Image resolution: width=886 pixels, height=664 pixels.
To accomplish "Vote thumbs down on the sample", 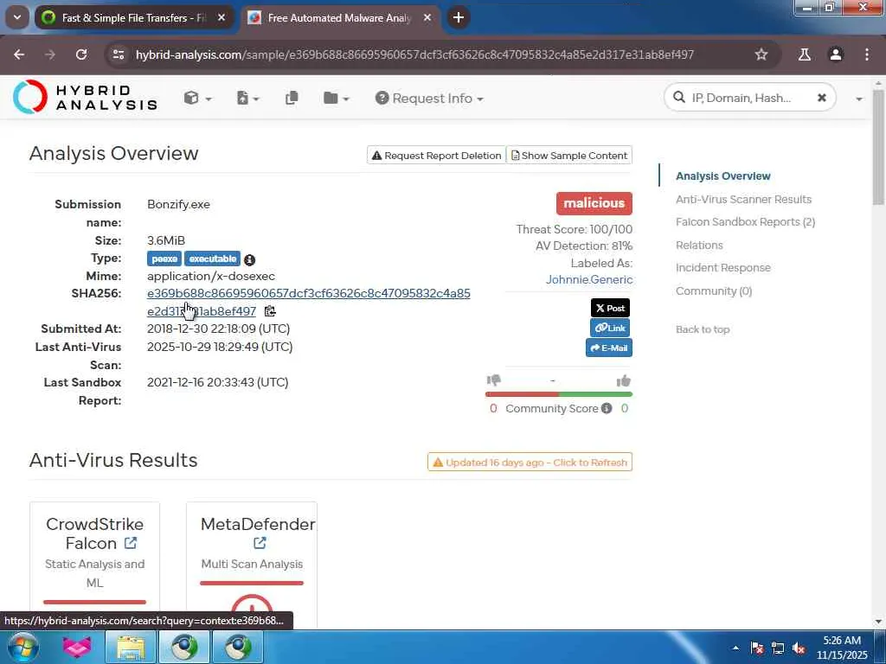I will 494,380.
